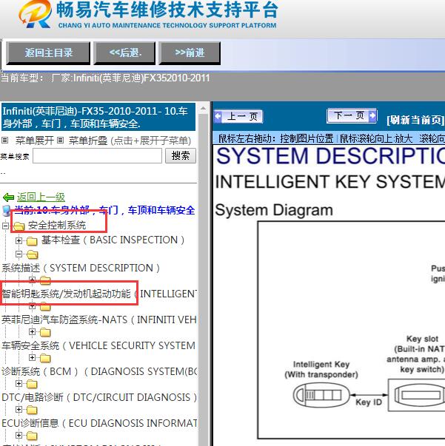Click the Infiniti FX35 2010-2011 panel header

coord(98,117)
